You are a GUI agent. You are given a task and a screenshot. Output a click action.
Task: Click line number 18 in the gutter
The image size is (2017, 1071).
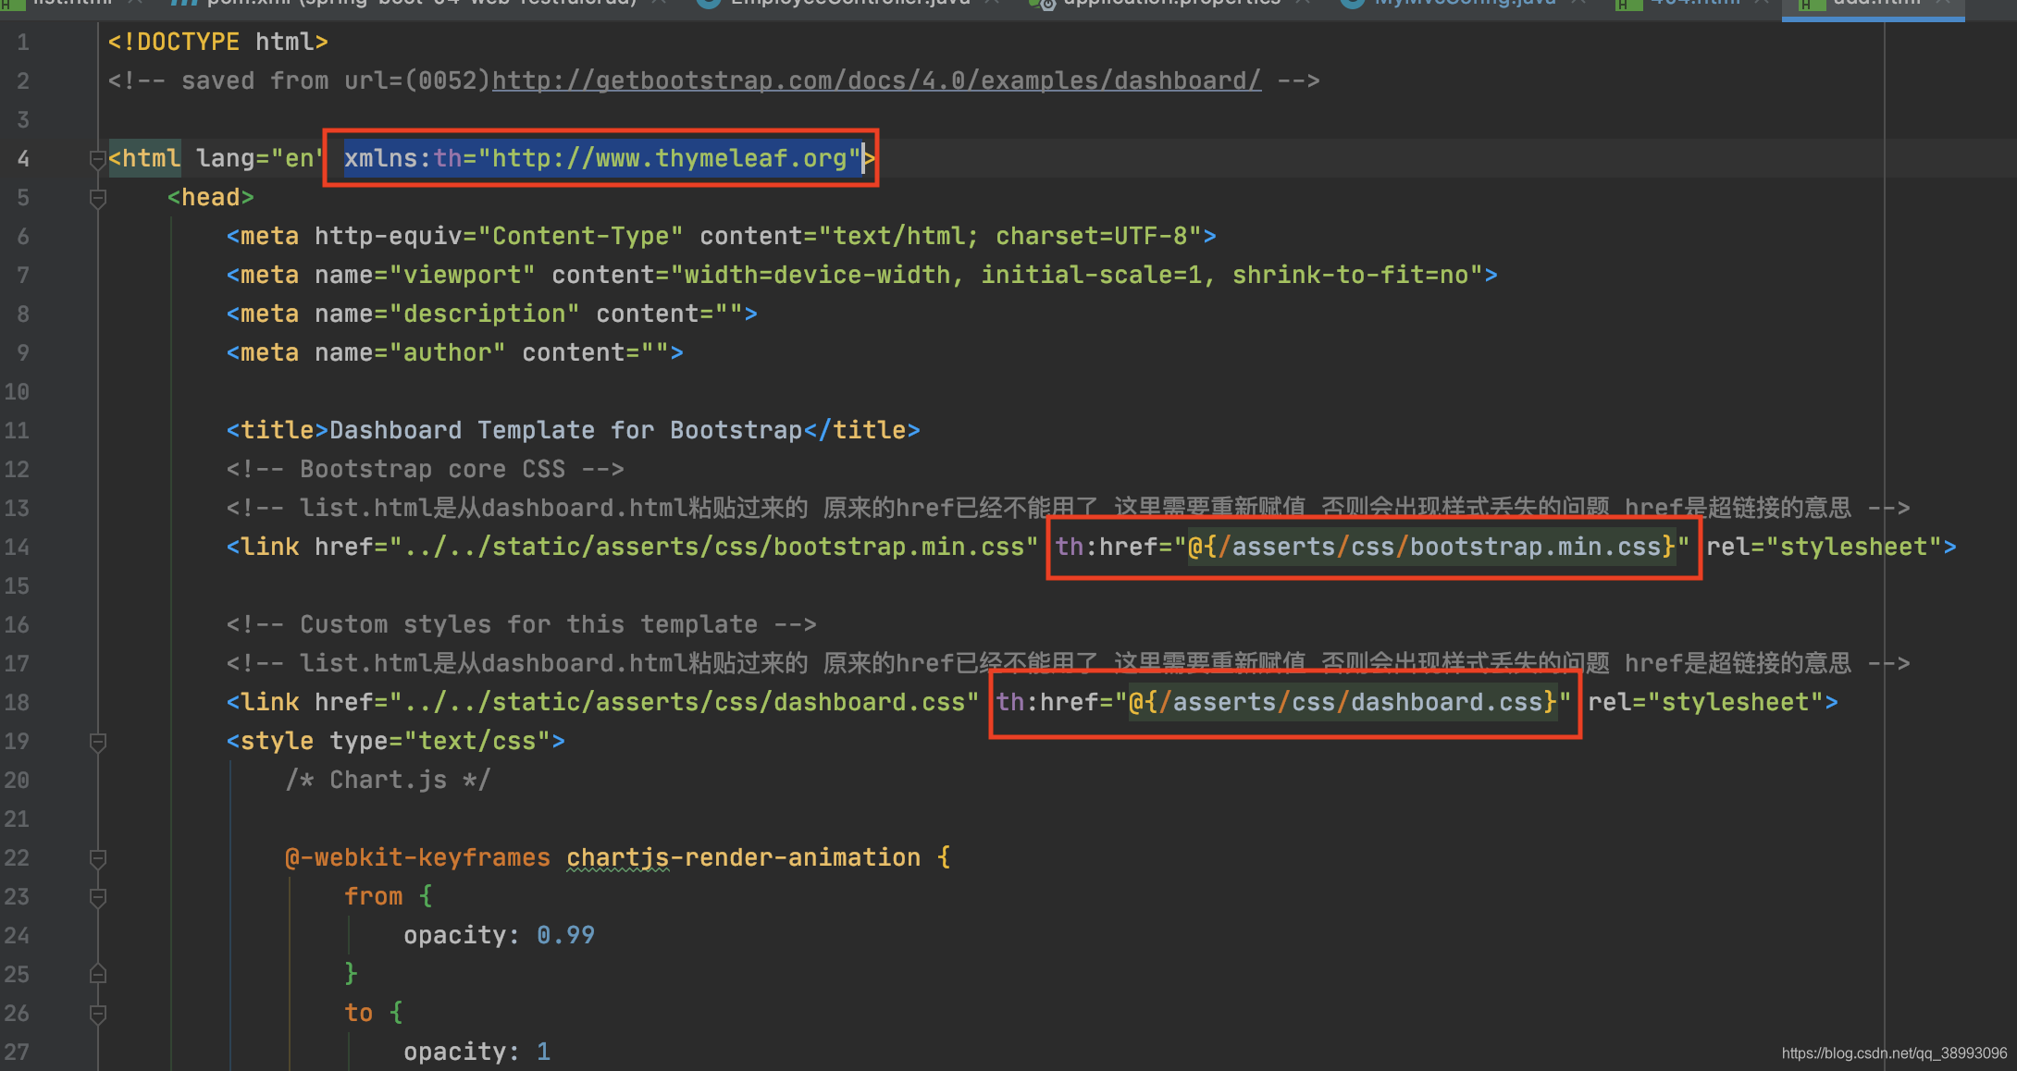[17, 703]
